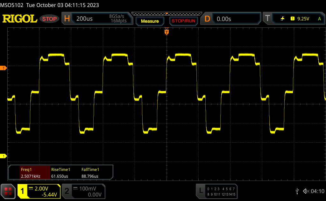Select the rising edge trigger slope icon

pos(282,19)
